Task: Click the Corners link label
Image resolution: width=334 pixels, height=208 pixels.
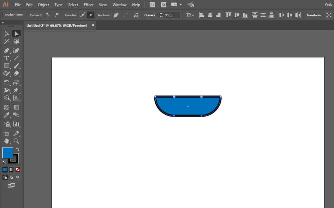Action: coord(150,15)
